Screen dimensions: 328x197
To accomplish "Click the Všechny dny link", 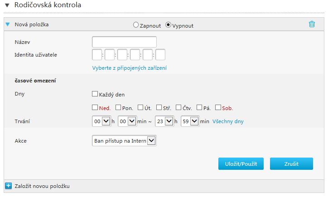I will (228, 121).
